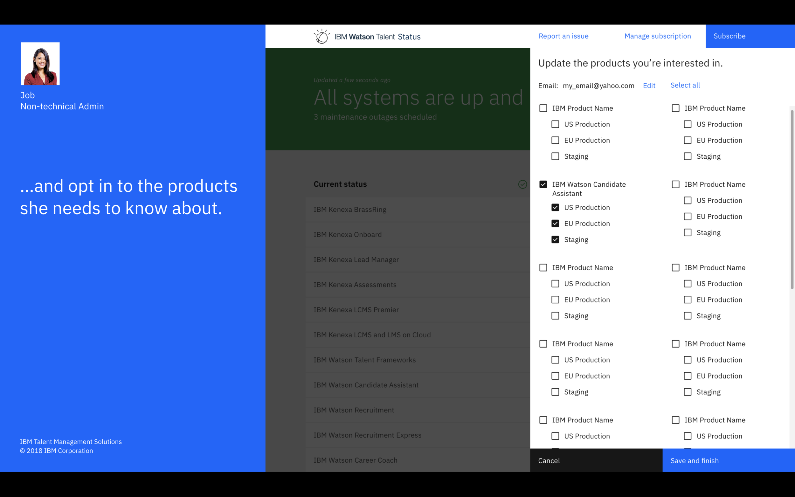Click the Job persona portrait photo

click(x=40, y=64)
